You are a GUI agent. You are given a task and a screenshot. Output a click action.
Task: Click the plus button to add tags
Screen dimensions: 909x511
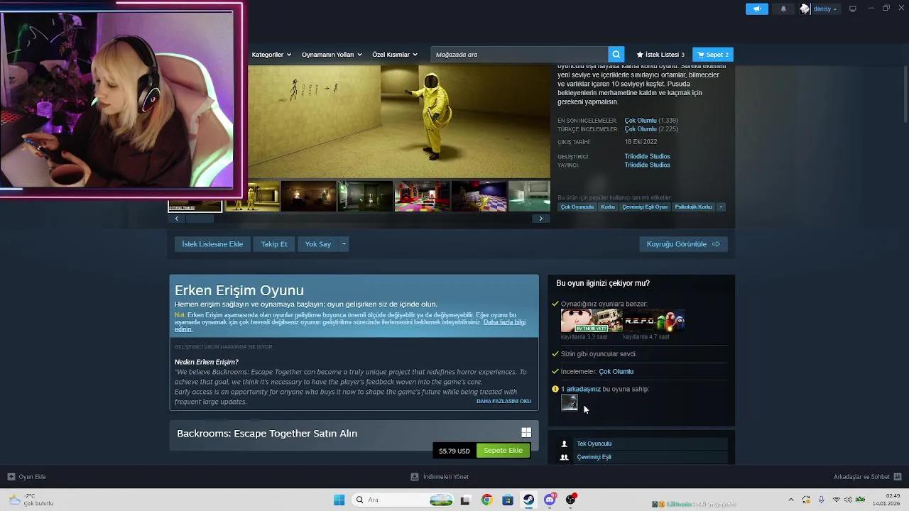click(721, 207)
